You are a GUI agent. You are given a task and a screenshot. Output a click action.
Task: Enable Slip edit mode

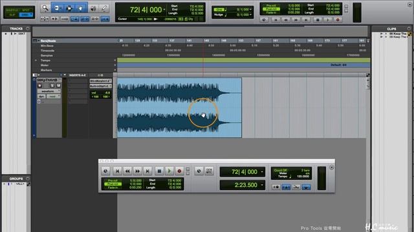click(x=12, y=15)
